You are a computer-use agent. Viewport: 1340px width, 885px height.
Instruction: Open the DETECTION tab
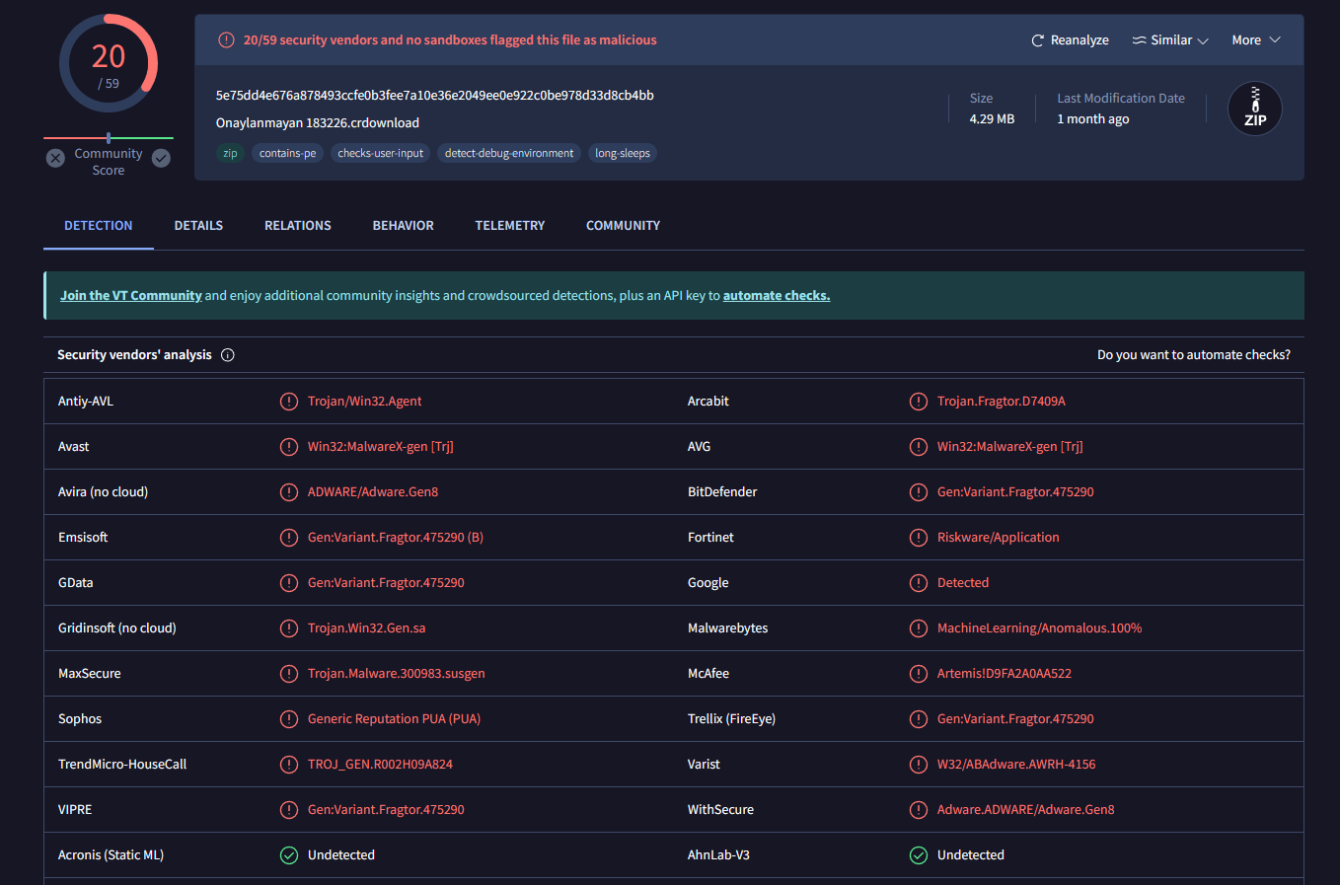pos(99,226)
